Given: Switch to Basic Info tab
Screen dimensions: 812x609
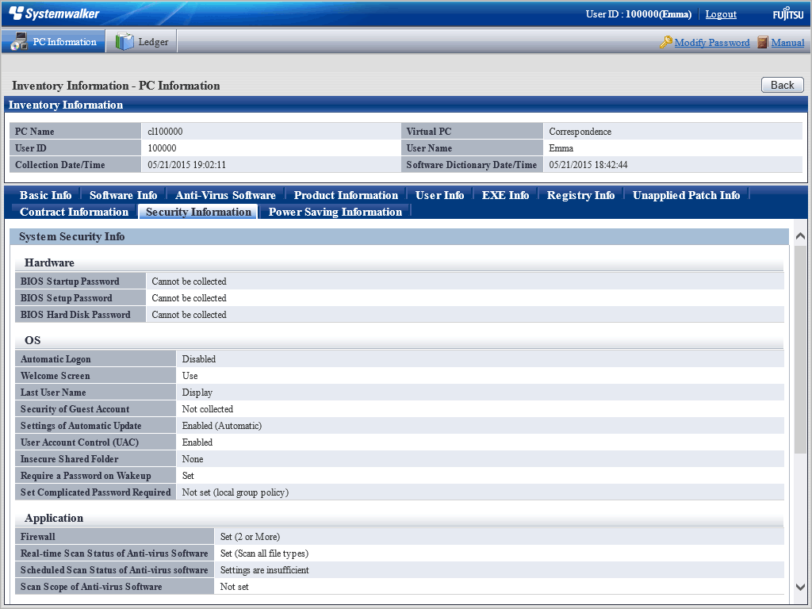Looking at the screenshot, I should click(45, 195).
